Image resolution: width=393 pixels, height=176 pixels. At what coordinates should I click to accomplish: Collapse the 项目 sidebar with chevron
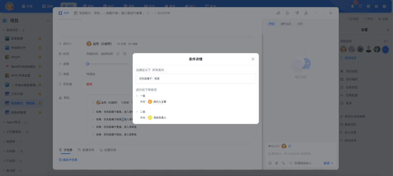48,20
